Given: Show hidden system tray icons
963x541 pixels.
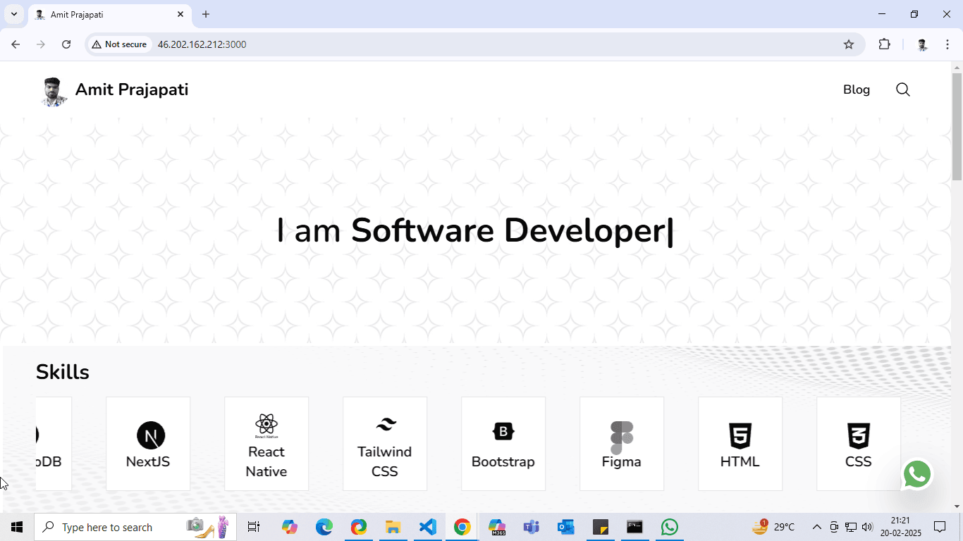Looking at the screenshot, I should (817, 527).
